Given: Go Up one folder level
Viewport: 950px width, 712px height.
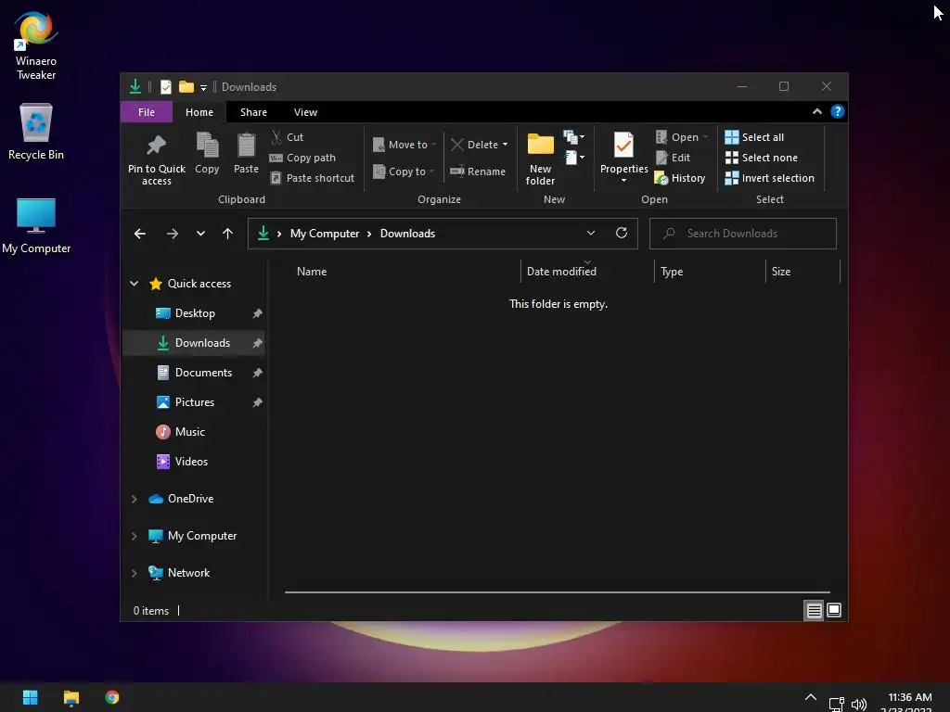Looking at the screenshot, I should [228, 234].
